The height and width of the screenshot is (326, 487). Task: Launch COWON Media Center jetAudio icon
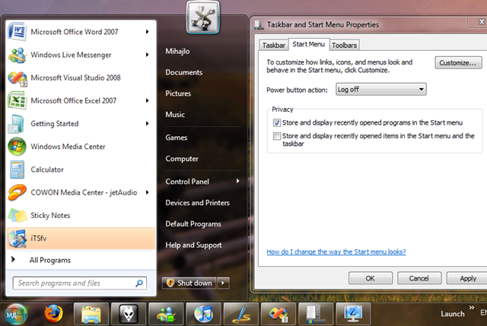pos(17,192)
